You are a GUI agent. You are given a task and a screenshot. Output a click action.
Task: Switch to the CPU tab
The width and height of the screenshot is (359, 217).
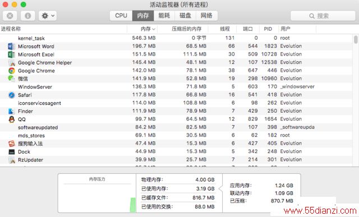click(121, 16)
